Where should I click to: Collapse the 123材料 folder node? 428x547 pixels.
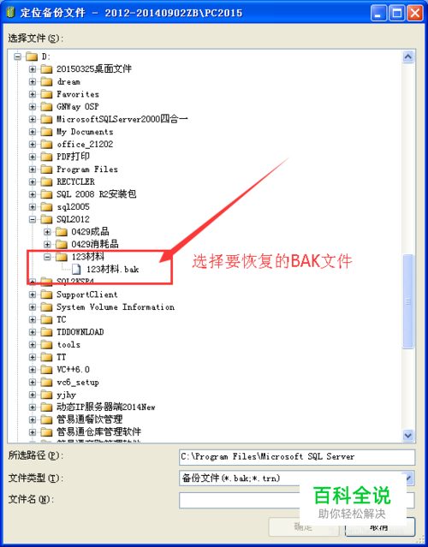coord(47,257)
